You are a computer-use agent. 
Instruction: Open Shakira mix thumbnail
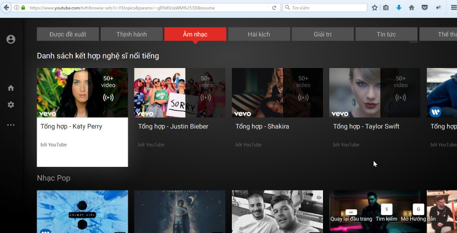pyautogui.click(x=277, y=92)
